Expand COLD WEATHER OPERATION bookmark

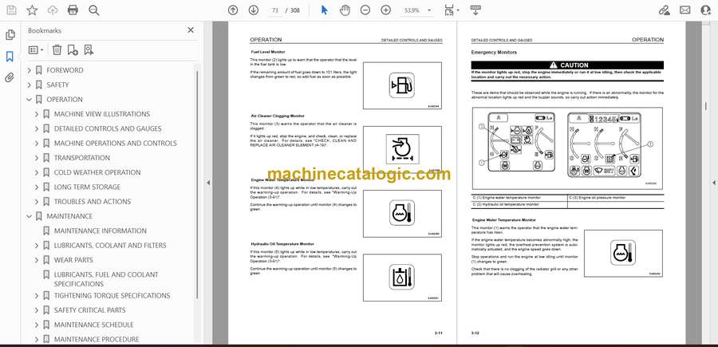pyautogui.click(x=37, y=172)
